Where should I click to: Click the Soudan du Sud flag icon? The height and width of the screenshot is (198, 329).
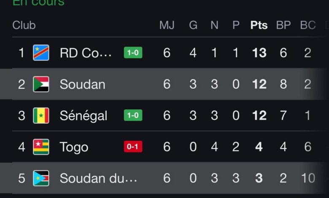[x=41, y=178]
